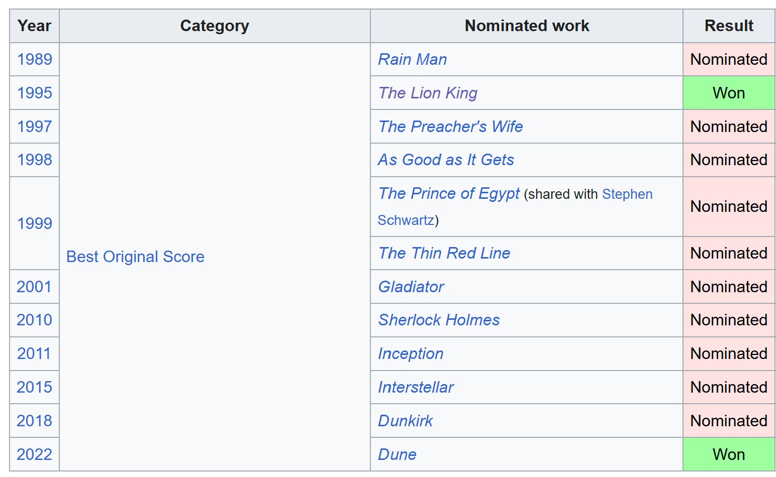Follow the Best Original Score link
Image resolution: width=776 pixels, height=477 pixels.
pyautogui.click(x=135, y=257)
